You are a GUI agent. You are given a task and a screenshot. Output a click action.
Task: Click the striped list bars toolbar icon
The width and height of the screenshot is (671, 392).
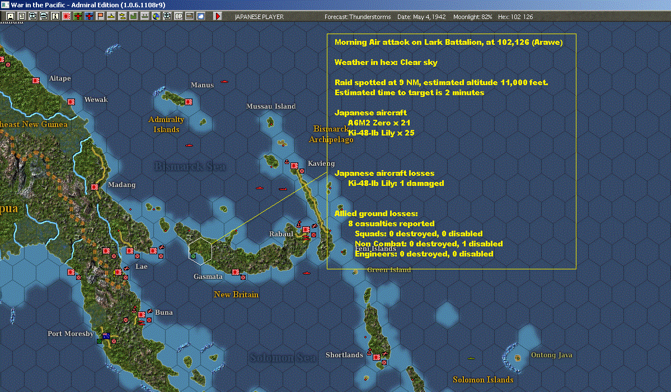pyautogui.click(x=190, y=16)
